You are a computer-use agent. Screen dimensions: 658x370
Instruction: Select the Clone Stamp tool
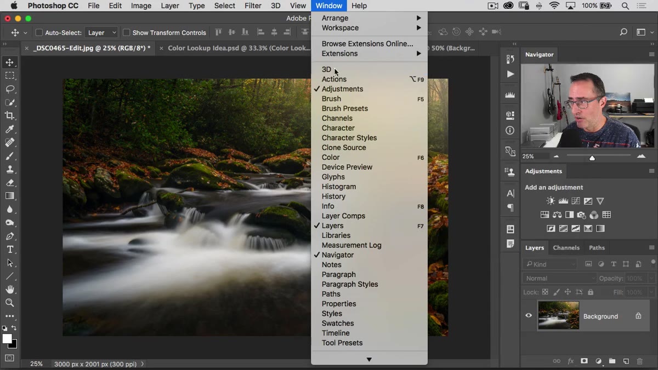(10, 169)
